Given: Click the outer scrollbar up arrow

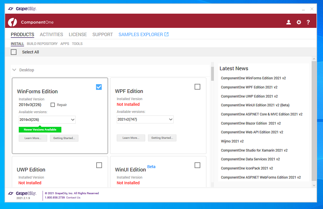Looking at the screenshot, I should [x=314, y=59].
